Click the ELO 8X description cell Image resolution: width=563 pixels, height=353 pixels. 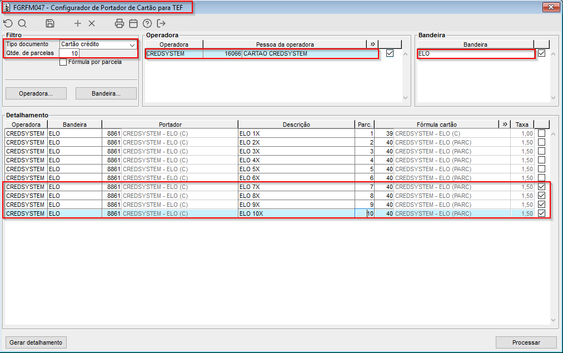click(x=296, y=196)
